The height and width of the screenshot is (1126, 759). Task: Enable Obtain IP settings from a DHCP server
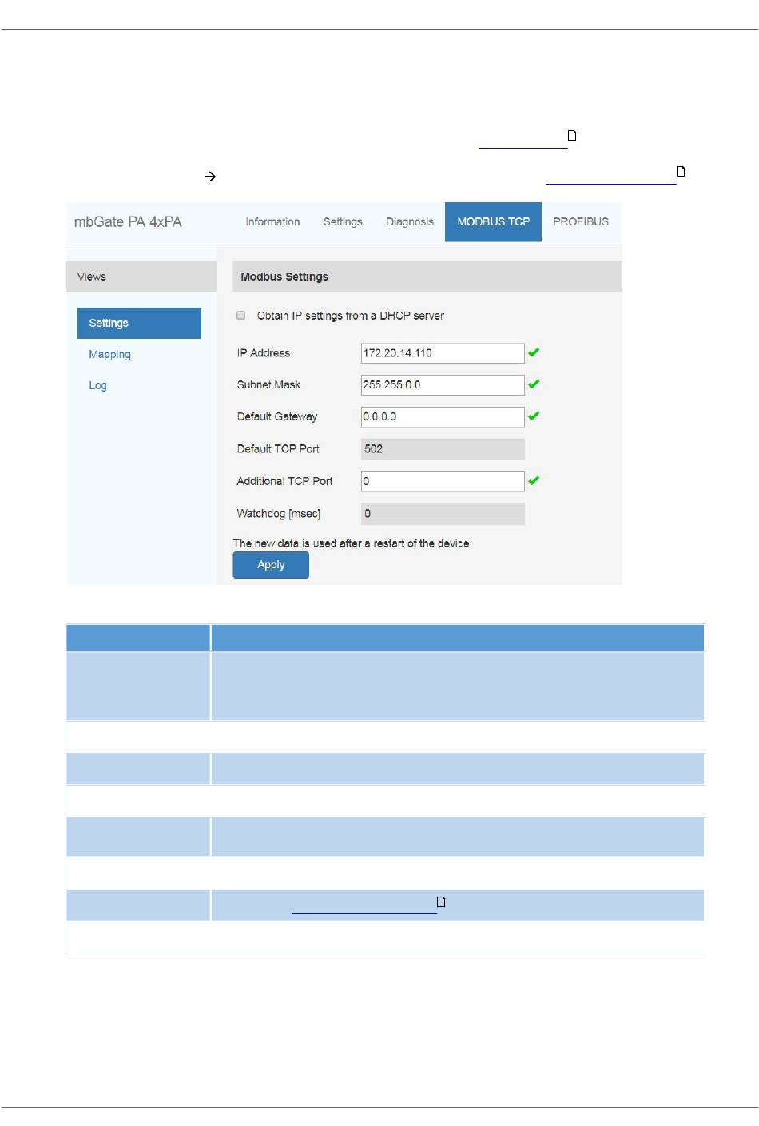tap(241, 316)
